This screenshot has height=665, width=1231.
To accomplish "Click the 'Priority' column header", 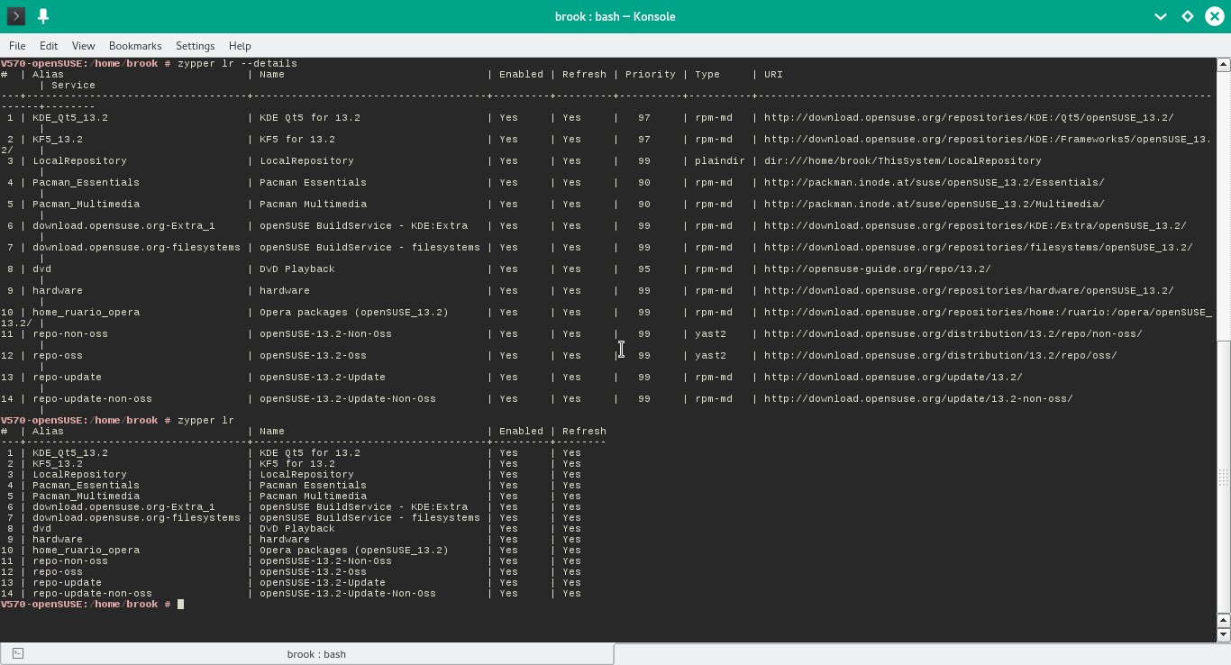I will (650, 75).
